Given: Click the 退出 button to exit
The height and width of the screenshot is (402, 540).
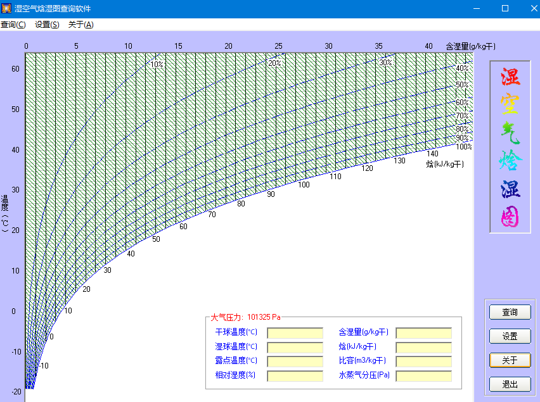Looking at the screenshot, I should (510, 384).
